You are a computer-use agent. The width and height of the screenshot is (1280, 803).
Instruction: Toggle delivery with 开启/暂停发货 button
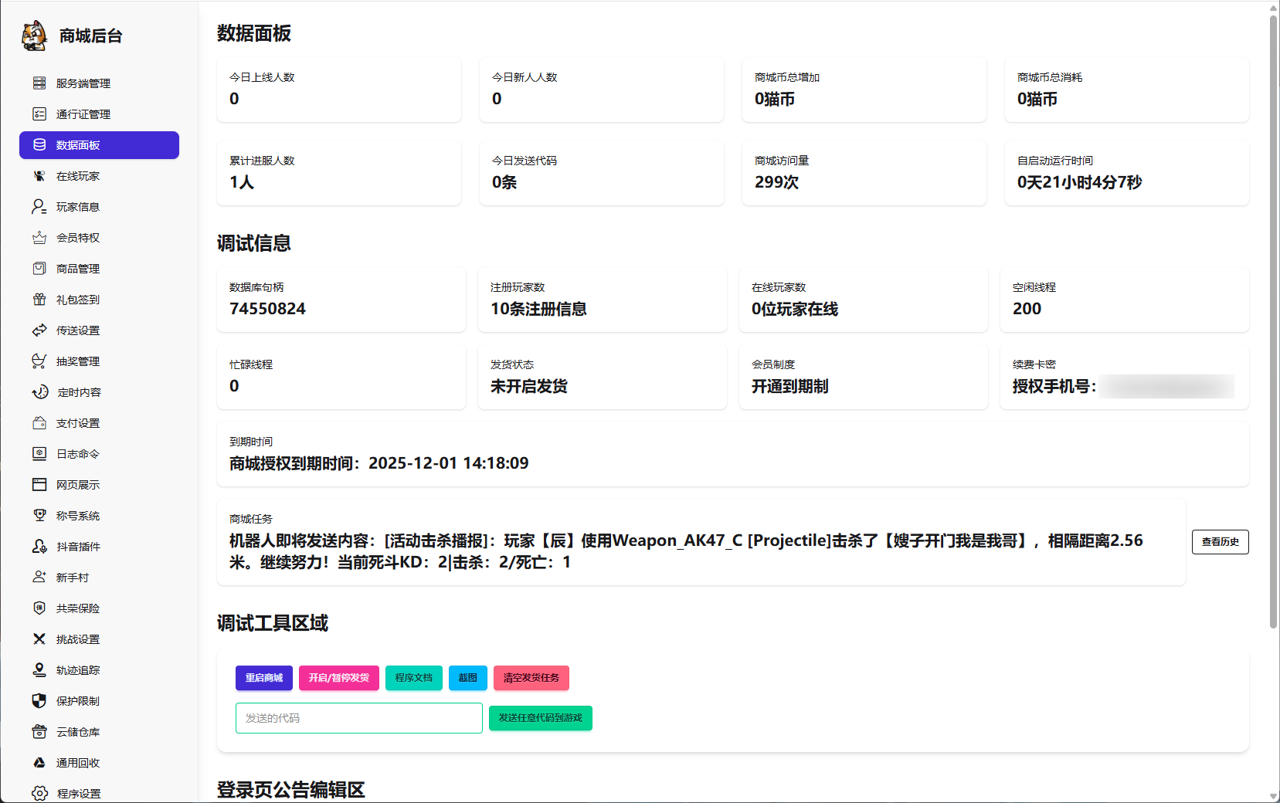[x=338, y=678]
